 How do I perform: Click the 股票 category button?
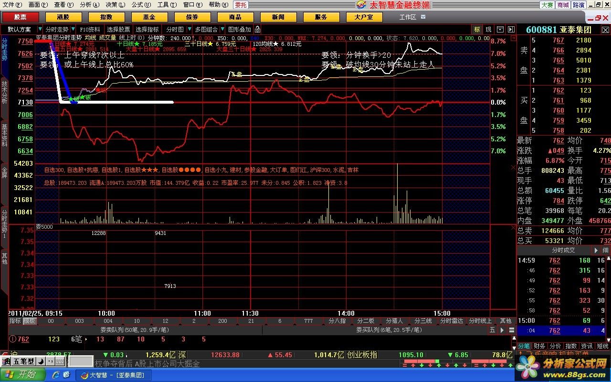click(21, 17)
